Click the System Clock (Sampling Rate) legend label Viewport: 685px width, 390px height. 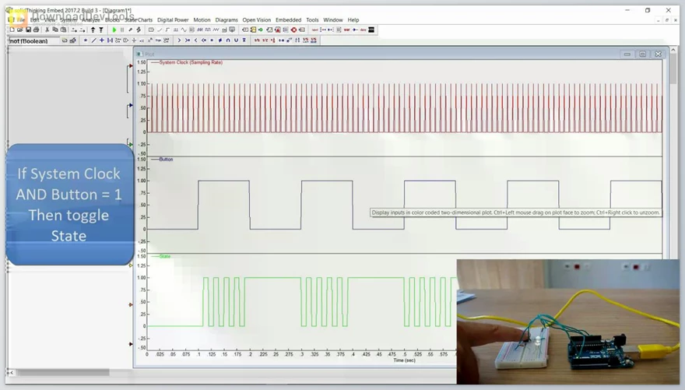[190, 62]
